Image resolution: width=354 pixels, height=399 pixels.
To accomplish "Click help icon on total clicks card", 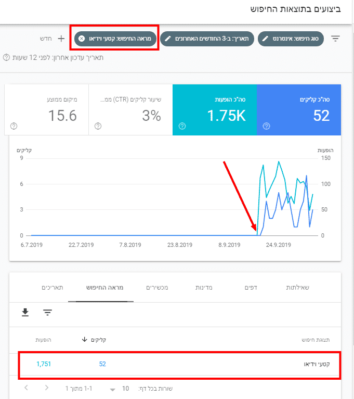I will tap(267, 126).
